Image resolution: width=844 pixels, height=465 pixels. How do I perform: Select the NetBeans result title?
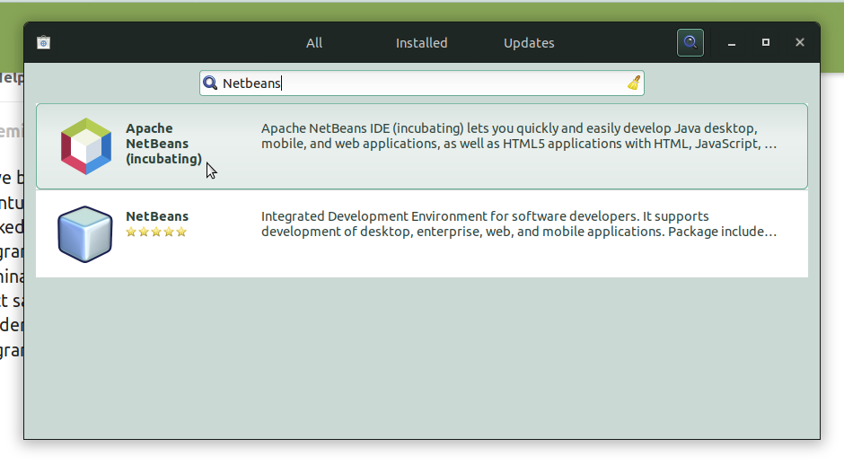click(157, 216)
